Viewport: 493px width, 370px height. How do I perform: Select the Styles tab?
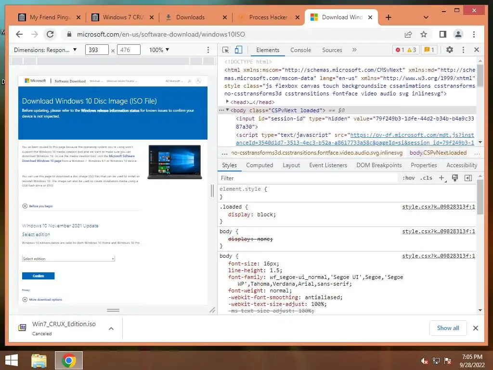(229, 165)
